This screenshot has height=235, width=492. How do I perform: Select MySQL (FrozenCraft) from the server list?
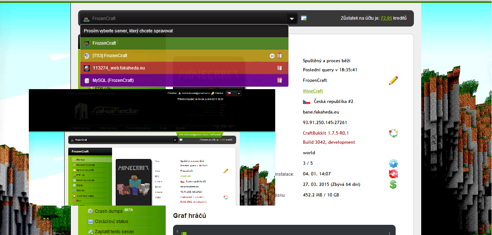113,80
